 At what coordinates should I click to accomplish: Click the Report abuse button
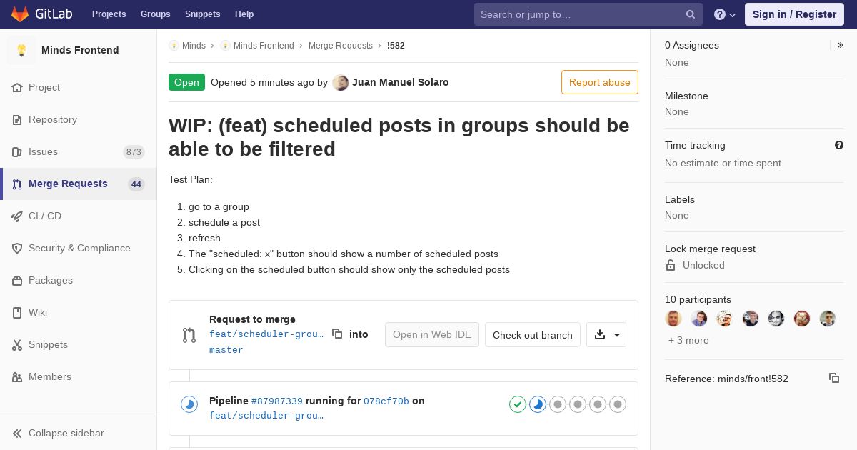click(x=599, y=82)
